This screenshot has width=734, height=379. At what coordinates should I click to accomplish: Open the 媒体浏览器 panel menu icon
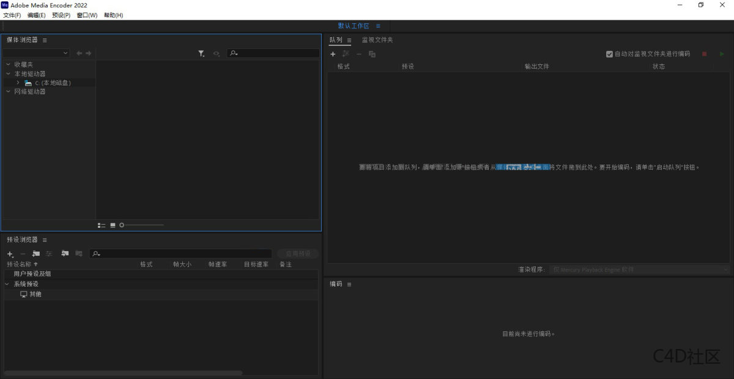(x=45, y=40)
